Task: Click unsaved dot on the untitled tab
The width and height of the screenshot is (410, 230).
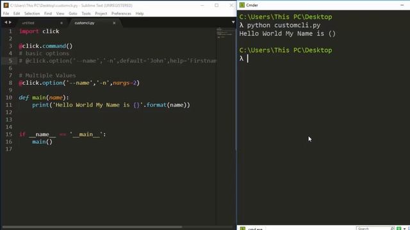Action: pyautogui.click(x=61, y=23)
